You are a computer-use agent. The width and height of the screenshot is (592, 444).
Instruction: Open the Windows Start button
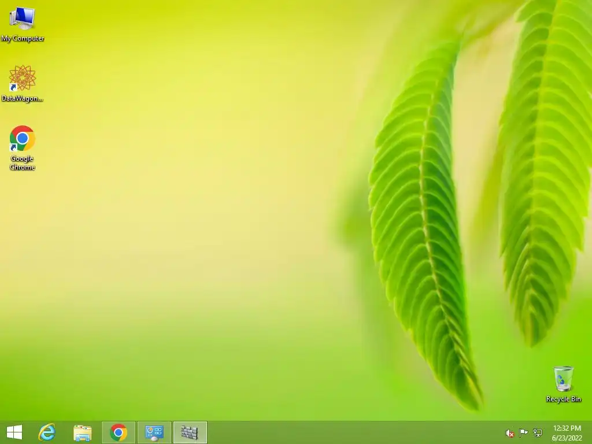pos(14,432)
